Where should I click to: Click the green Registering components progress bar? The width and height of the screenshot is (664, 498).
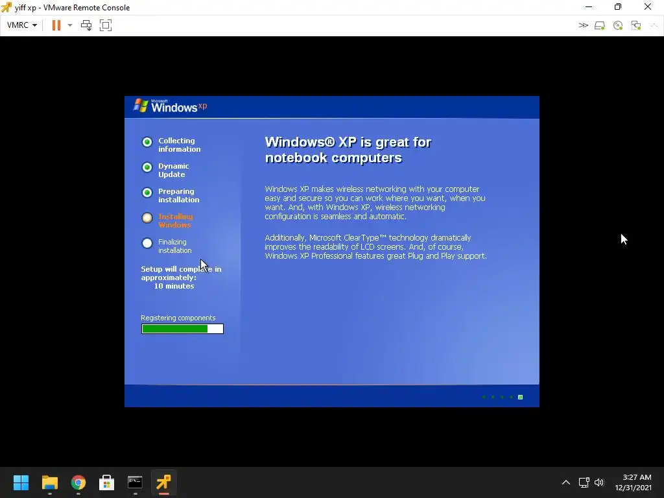pyautogui.click(x=182, y=329)
